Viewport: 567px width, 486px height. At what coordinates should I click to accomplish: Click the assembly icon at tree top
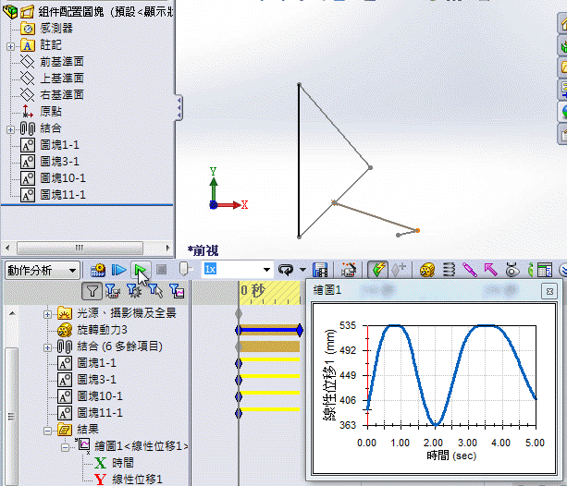10,12
